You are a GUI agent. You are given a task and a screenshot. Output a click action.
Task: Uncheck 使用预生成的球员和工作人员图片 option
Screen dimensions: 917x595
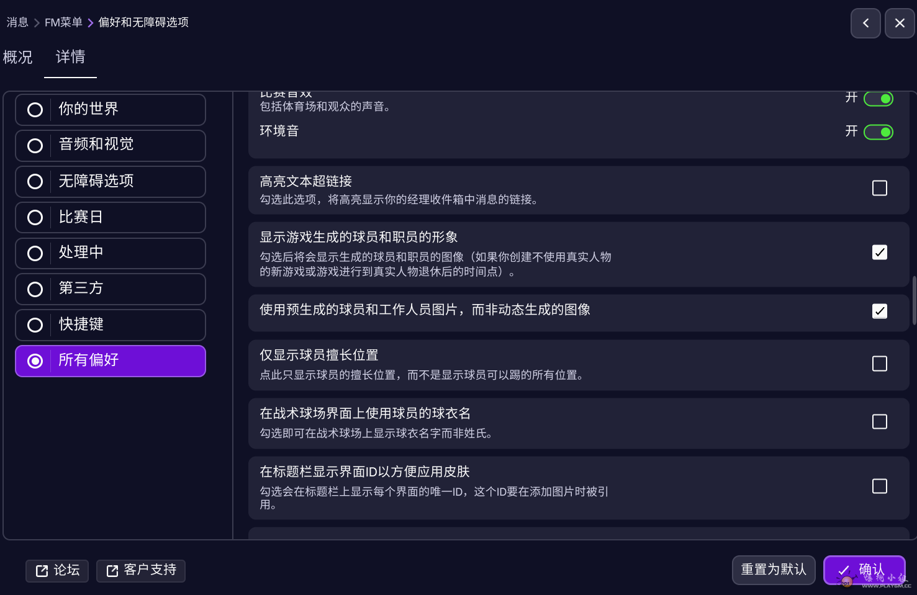point(880,311)
